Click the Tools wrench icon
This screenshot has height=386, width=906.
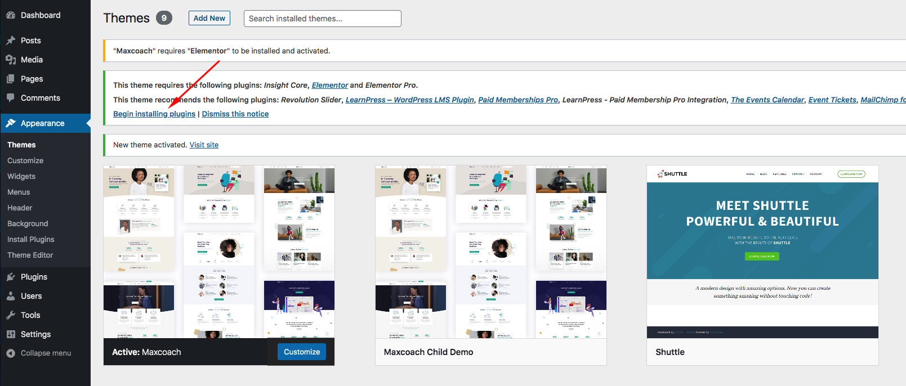point(11,315)
